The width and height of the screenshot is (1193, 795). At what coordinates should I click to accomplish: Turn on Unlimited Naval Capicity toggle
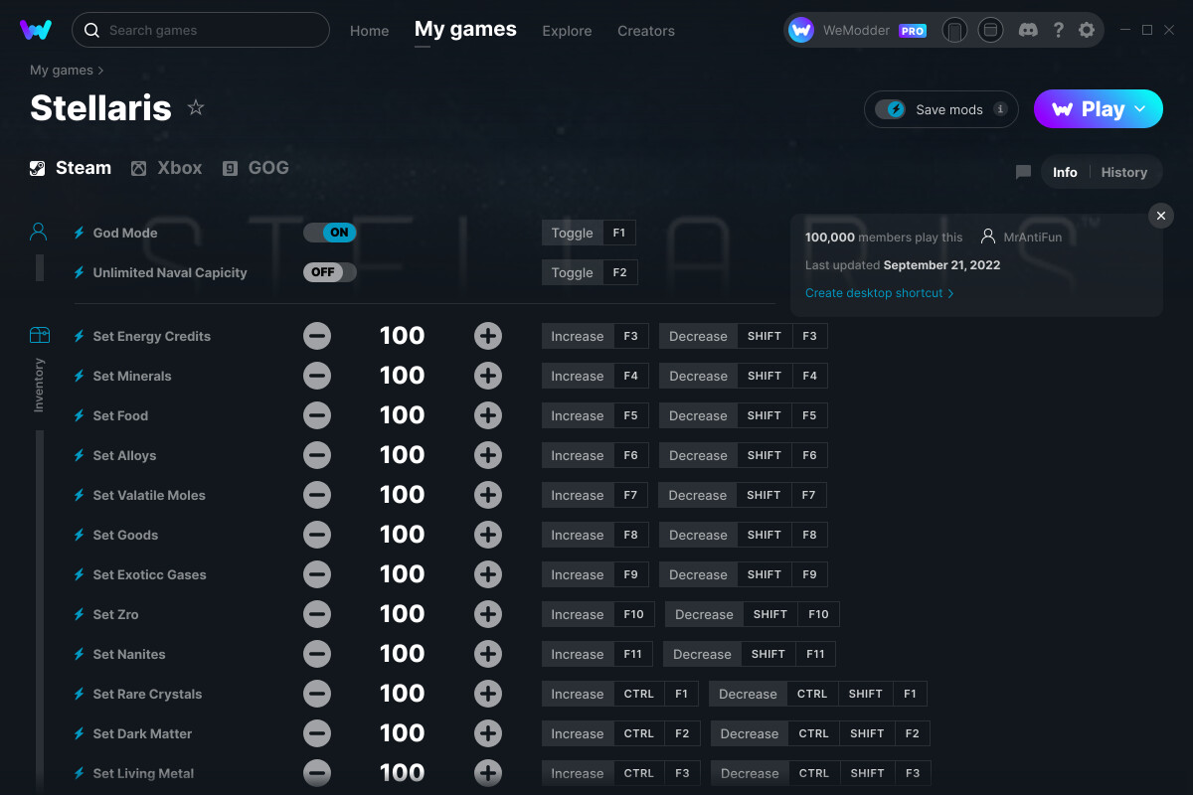click(330, 272)
